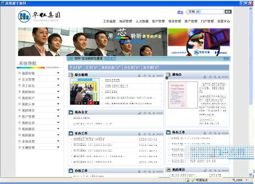Open wrench settings for 待办公文 panel
255x184 pixels.
(150, 113)
